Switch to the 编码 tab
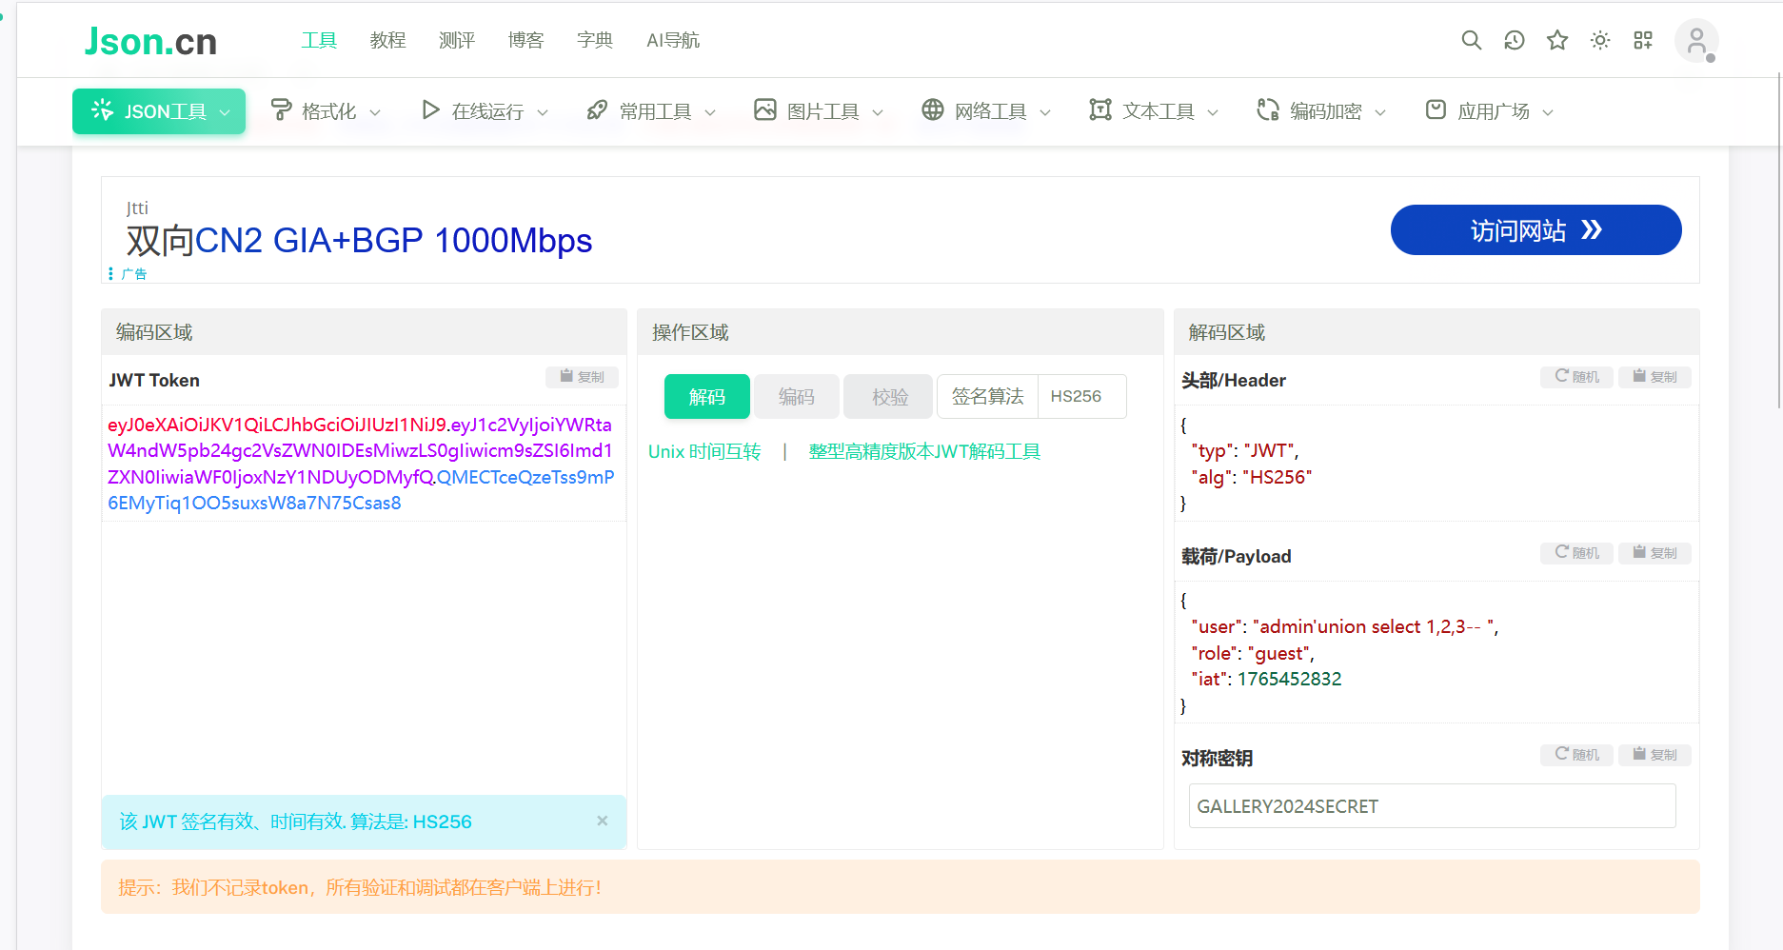Image resolution: width=1783 pixels, height=950 pixels. click(x=796, y=396)
